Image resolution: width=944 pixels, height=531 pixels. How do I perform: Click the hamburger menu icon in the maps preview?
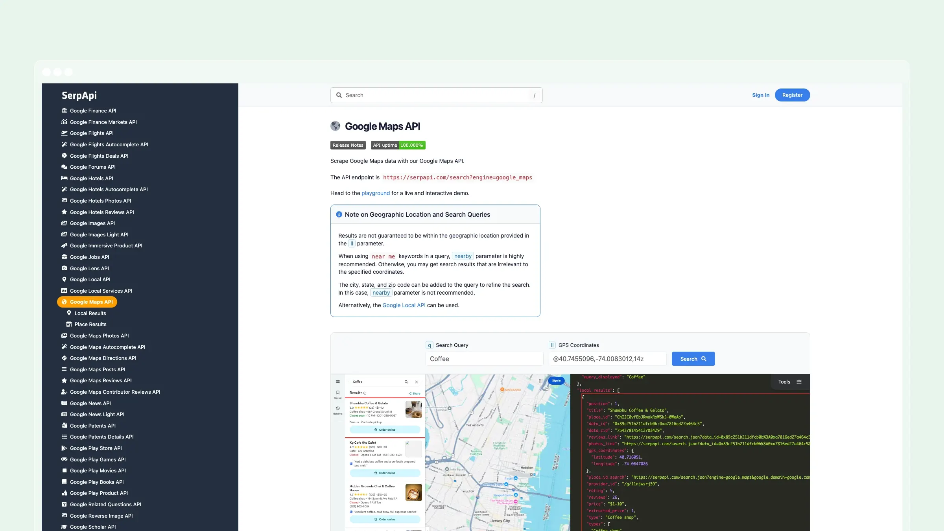(x=338, y=382)
